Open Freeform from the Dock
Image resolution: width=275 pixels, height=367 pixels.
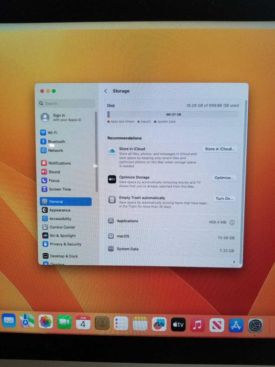(x=159, y=324)
